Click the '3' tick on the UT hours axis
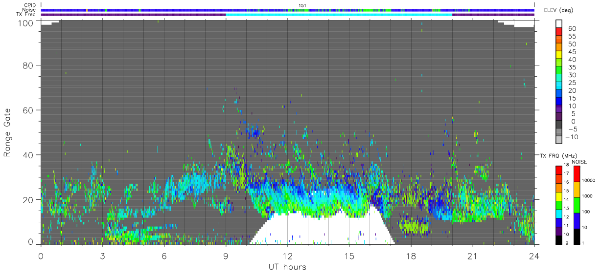 [103, 256]
